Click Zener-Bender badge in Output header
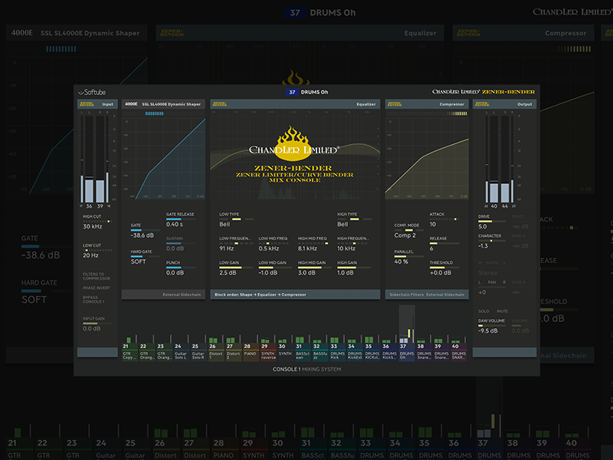Viewport: 613px width, 460px height. coord(483,103)
